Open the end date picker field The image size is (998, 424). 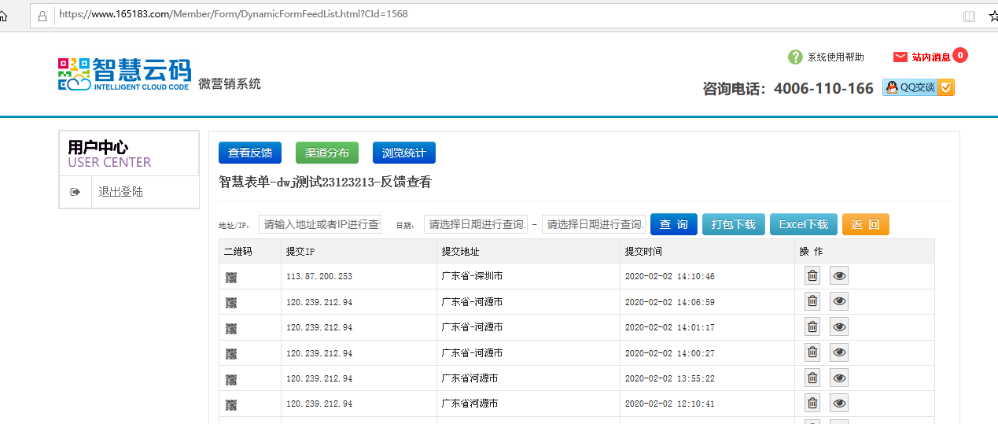(594, 224)
